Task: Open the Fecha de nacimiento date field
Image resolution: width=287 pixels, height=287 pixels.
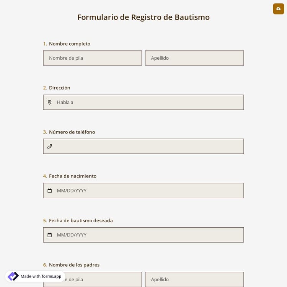Action: 149,191
